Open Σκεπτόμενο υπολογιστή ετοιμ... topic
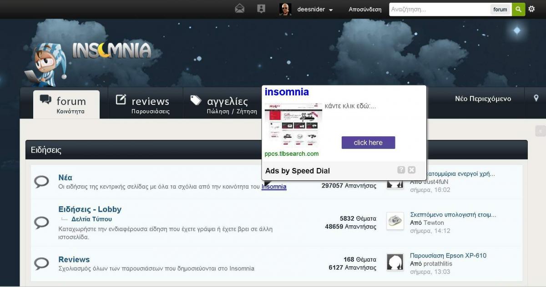 453,214
